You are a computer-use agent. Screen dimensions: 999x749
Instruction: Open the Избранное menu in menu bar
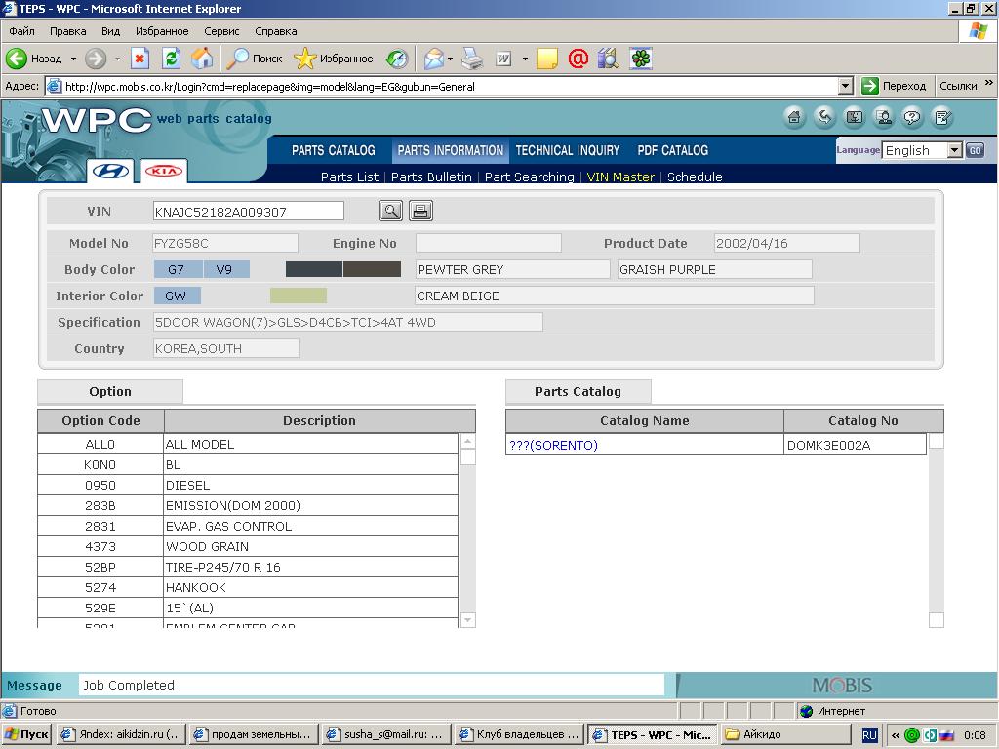(162, 31)
